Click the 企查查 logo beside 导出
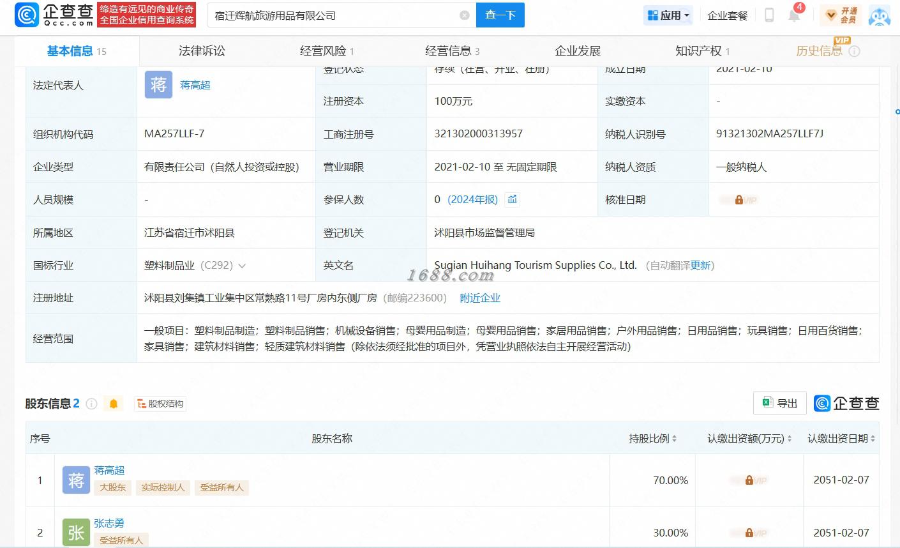The height and width of the screenshot is (548, 900). [846, 403]
